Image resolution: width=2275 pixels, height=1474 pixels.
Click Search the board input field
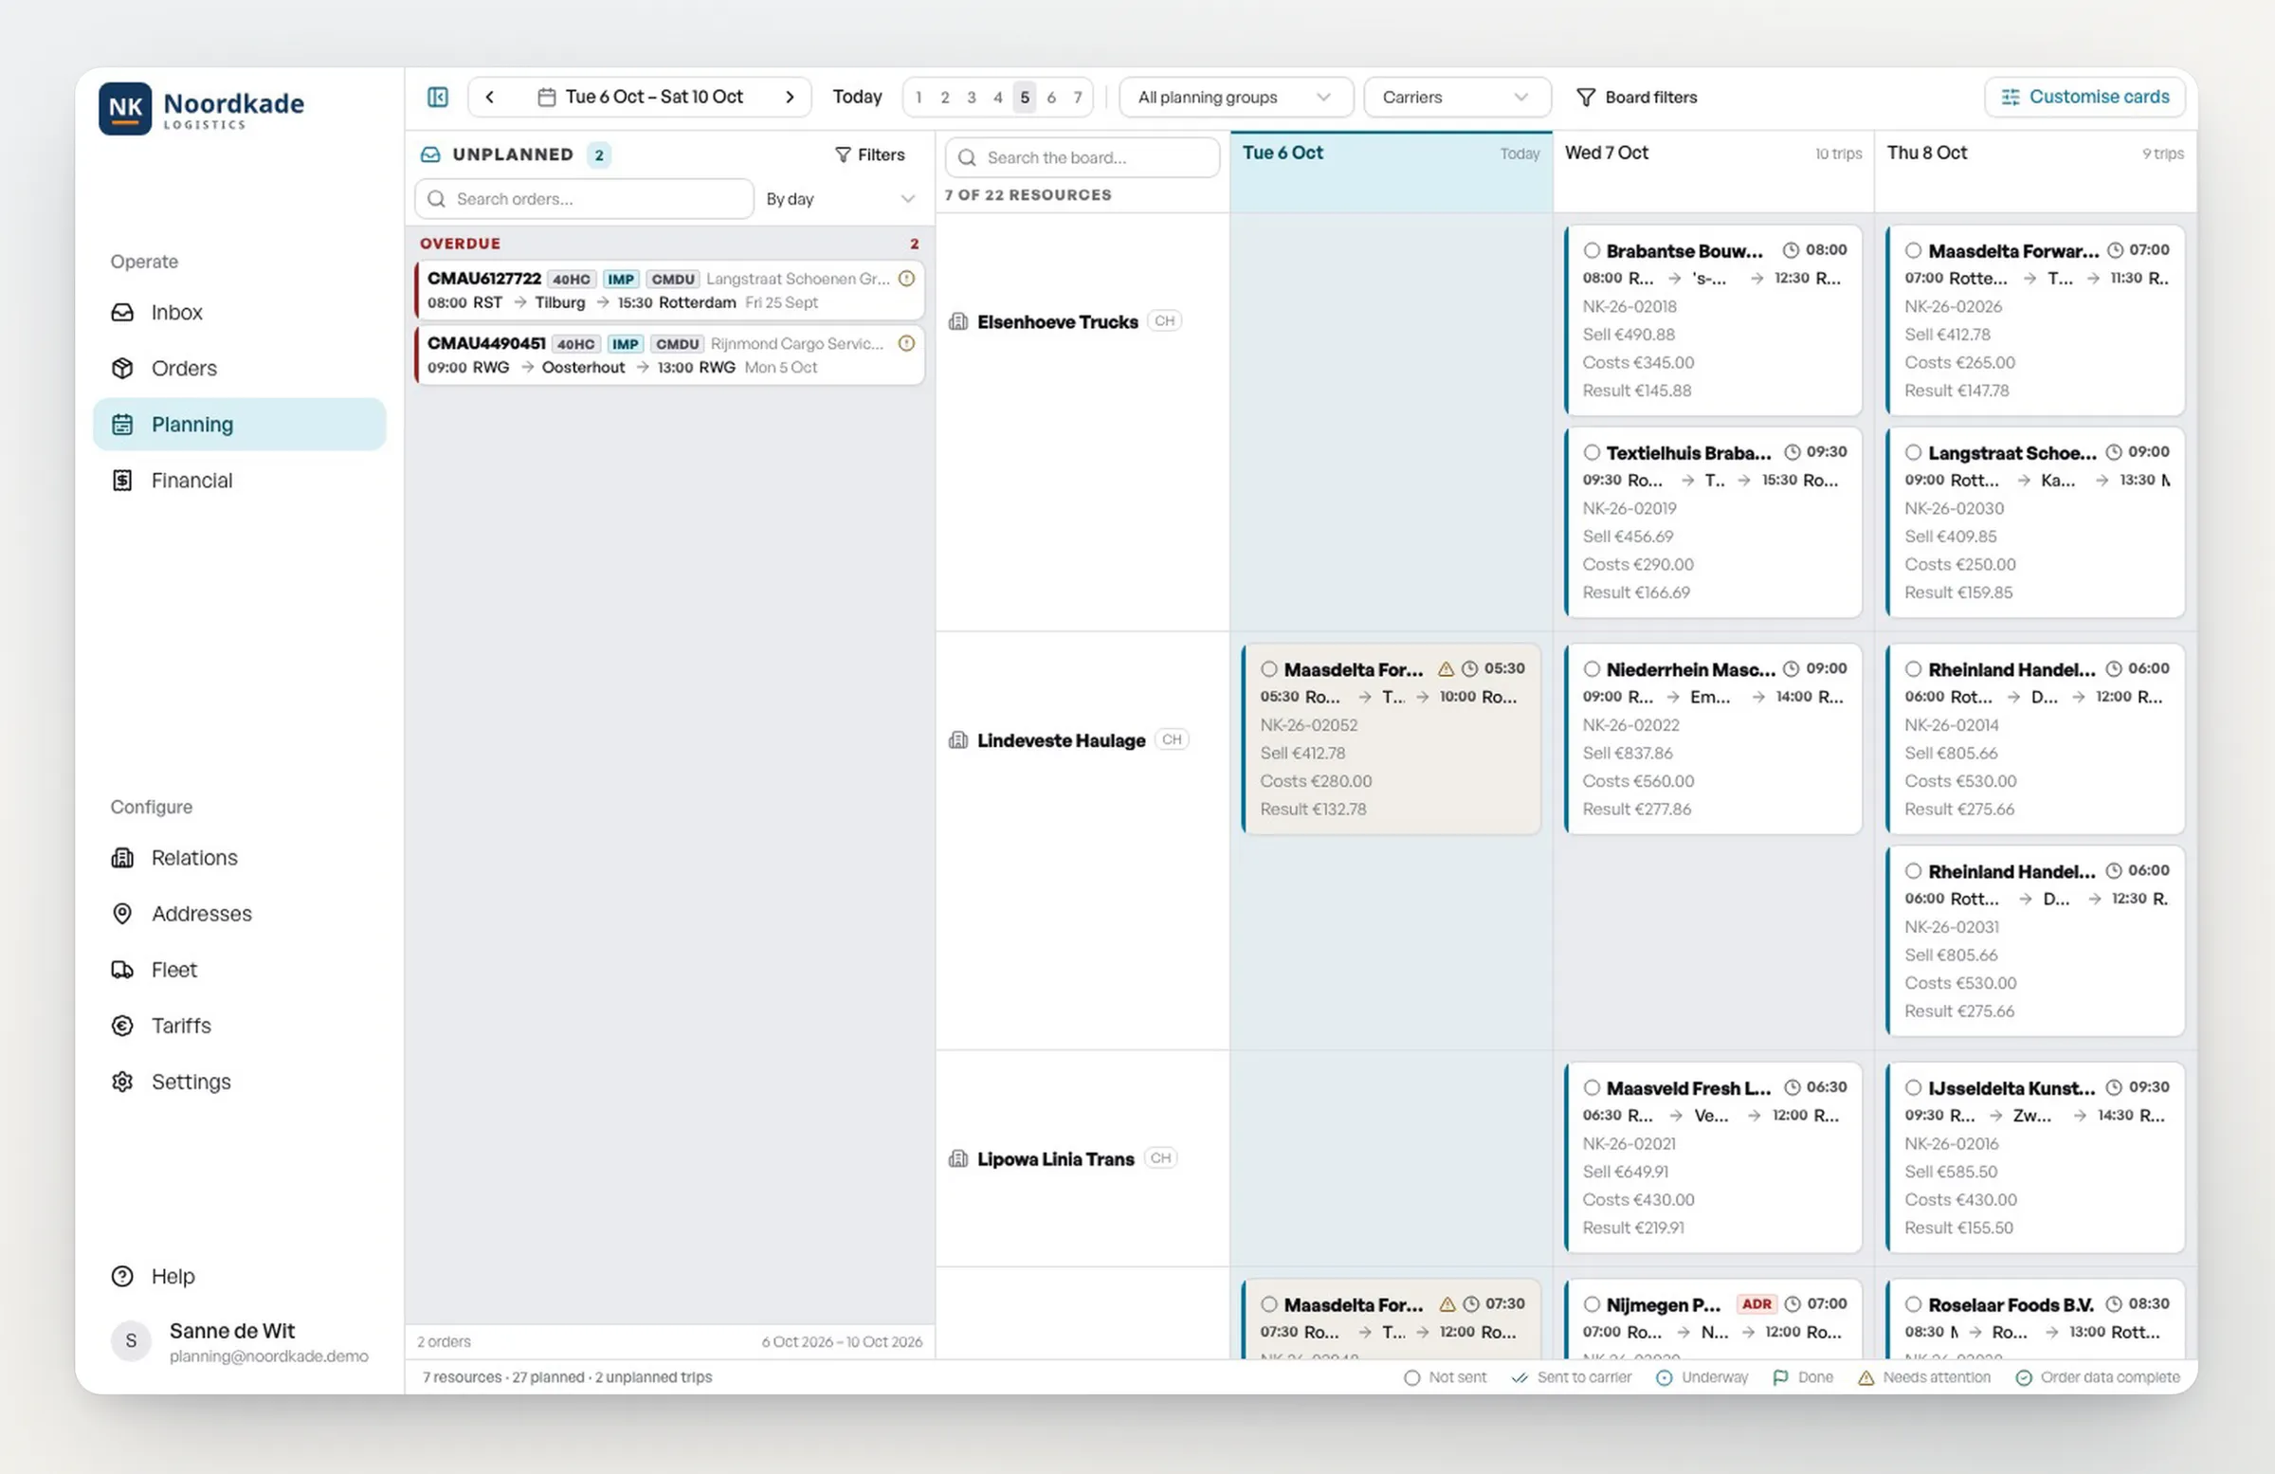pos(1083,157)
